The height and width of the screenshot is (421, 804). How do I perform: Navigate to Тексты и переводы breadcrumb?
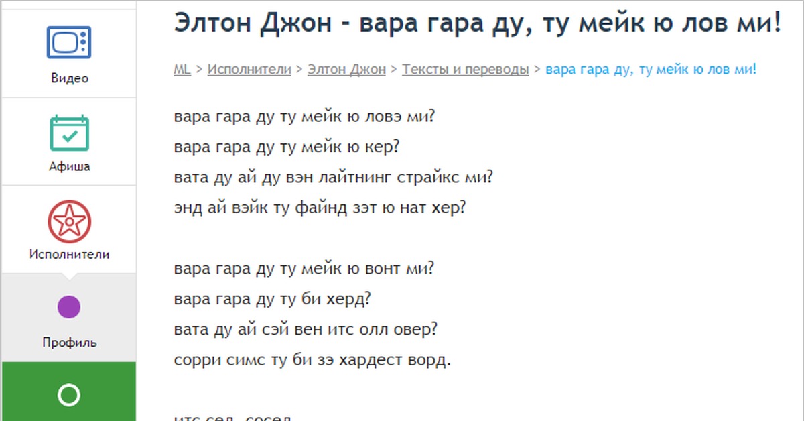(x=466, y=69)
